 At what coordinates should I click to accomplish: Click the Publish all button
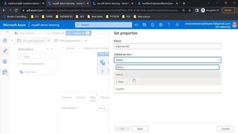click(78, 33)
